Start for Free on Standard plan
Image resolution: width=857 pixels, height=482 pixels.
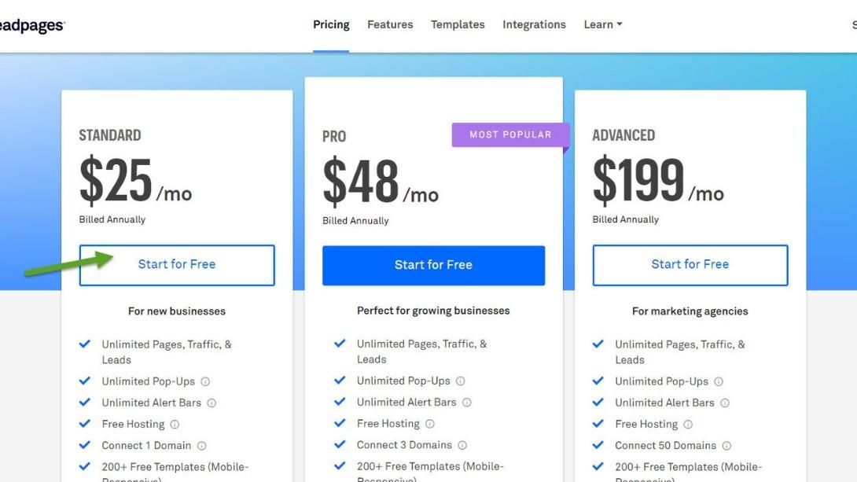pos(177,265)
